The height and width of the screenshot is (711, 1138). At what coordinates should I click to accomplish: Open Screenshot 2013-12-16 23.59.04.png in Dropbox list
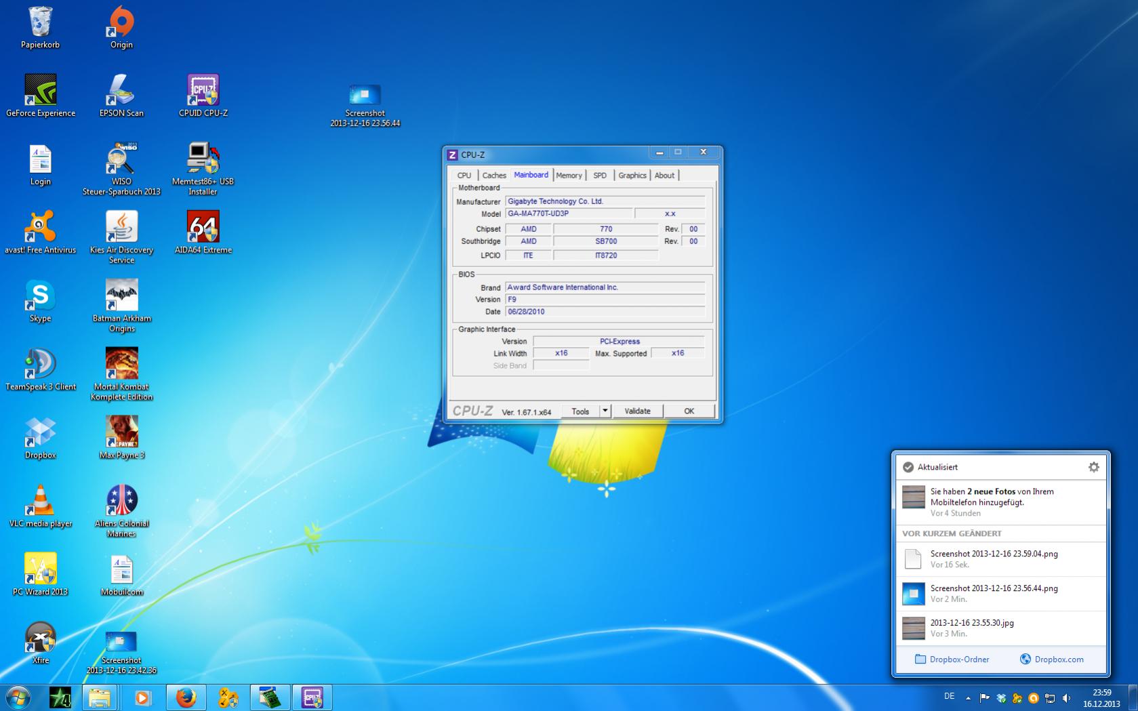tap(1000, 559)
